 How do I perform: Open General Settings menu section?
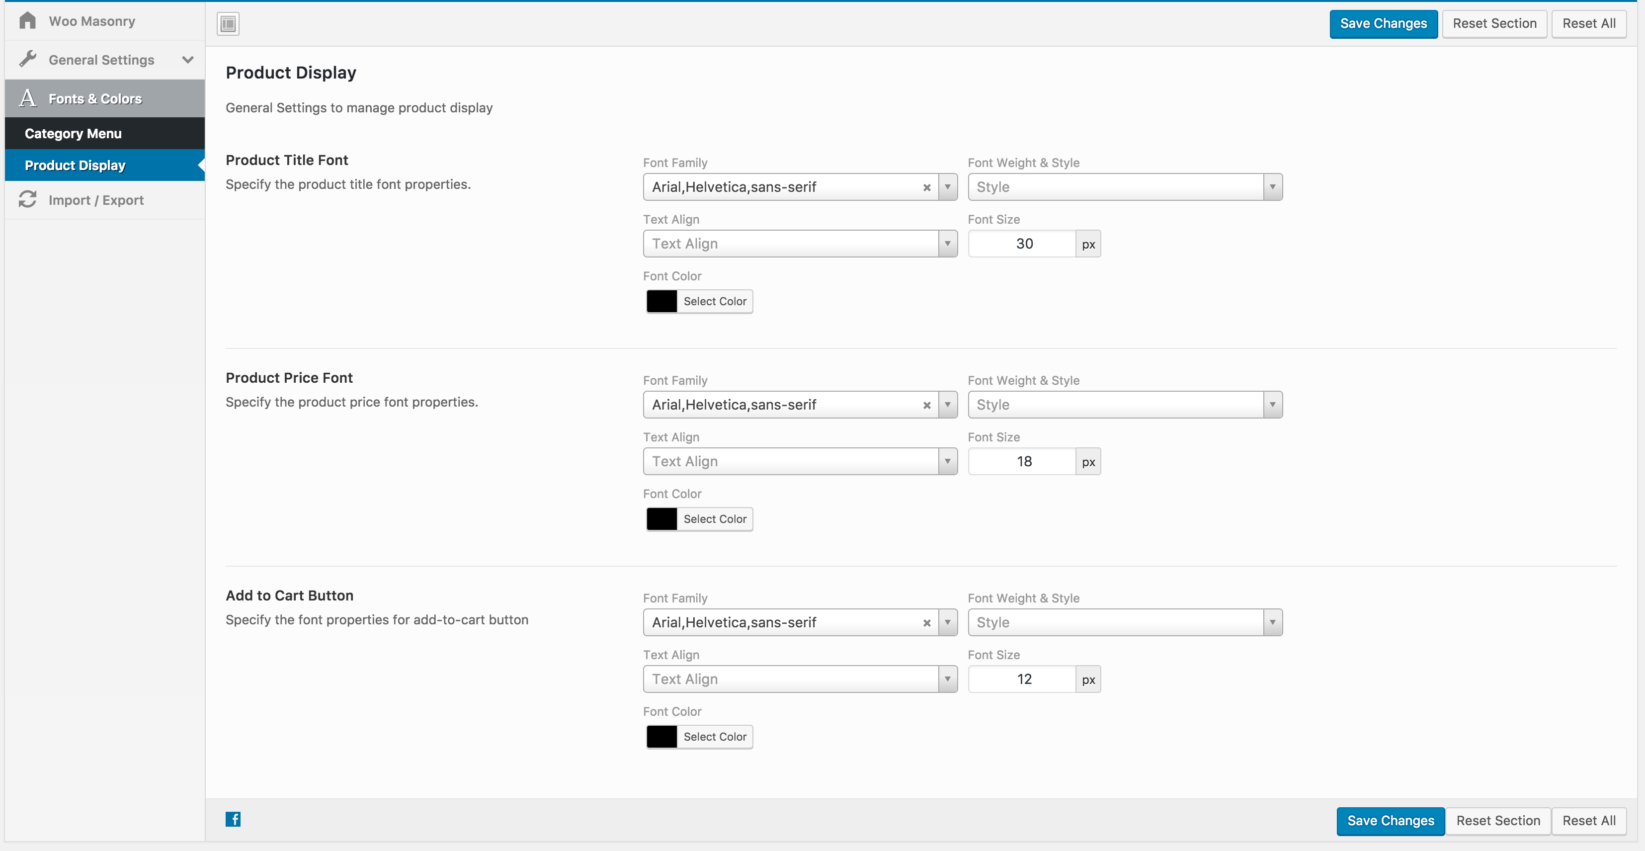coord(105,60)
